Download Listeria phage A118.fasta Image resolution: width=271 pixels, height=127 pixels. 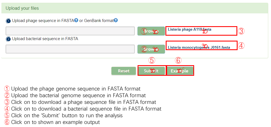189,29
